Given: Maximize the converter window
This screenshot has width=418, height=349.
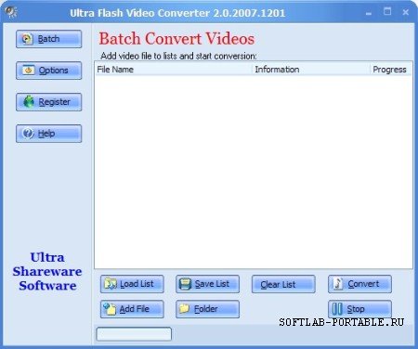Looking at the screenshot, I should coord(387,12).
